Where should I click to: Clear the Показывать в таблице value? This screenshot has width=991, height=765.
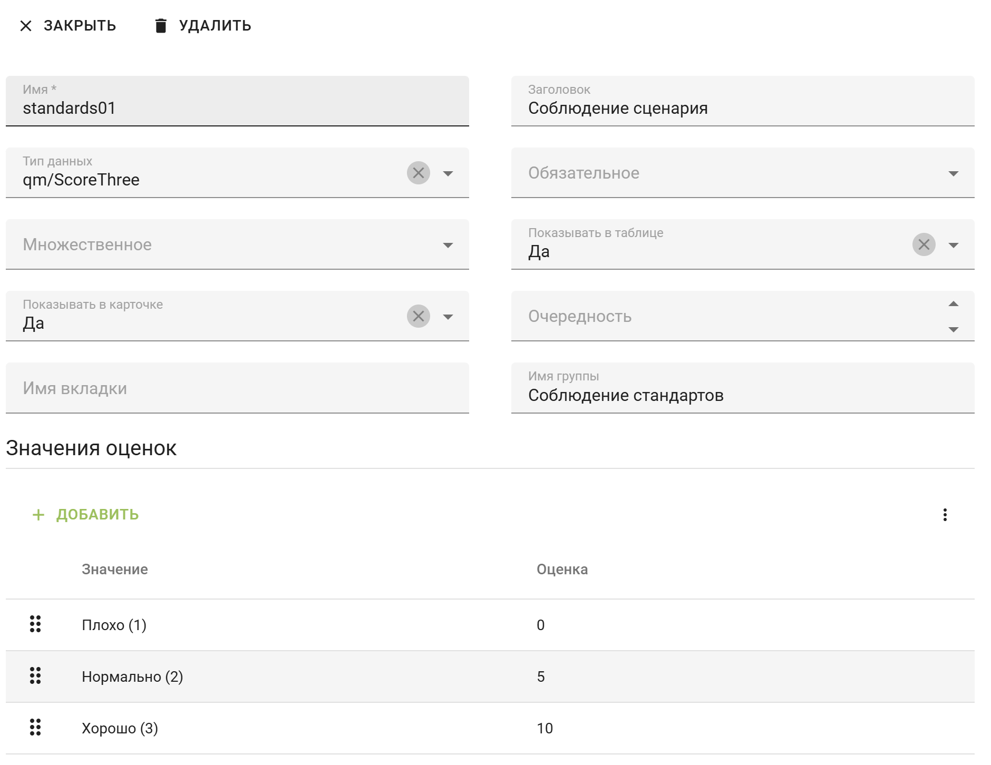click(924, 244)
